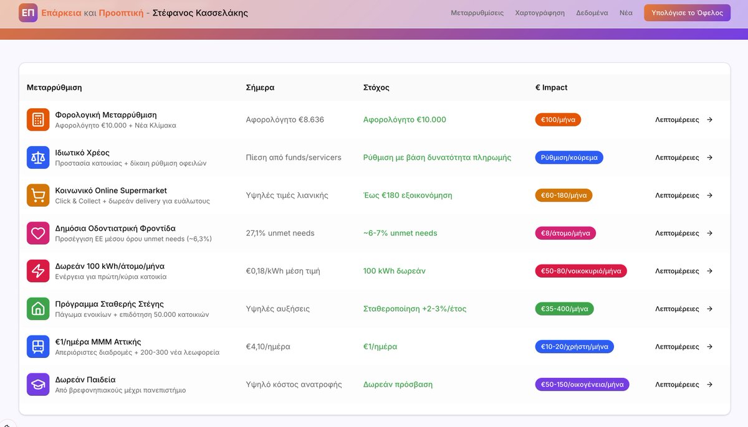This screenshot has width=748, height=427.
Task: Click the Ιδιωτικό Χρέος title
Action: click(82, 152)
